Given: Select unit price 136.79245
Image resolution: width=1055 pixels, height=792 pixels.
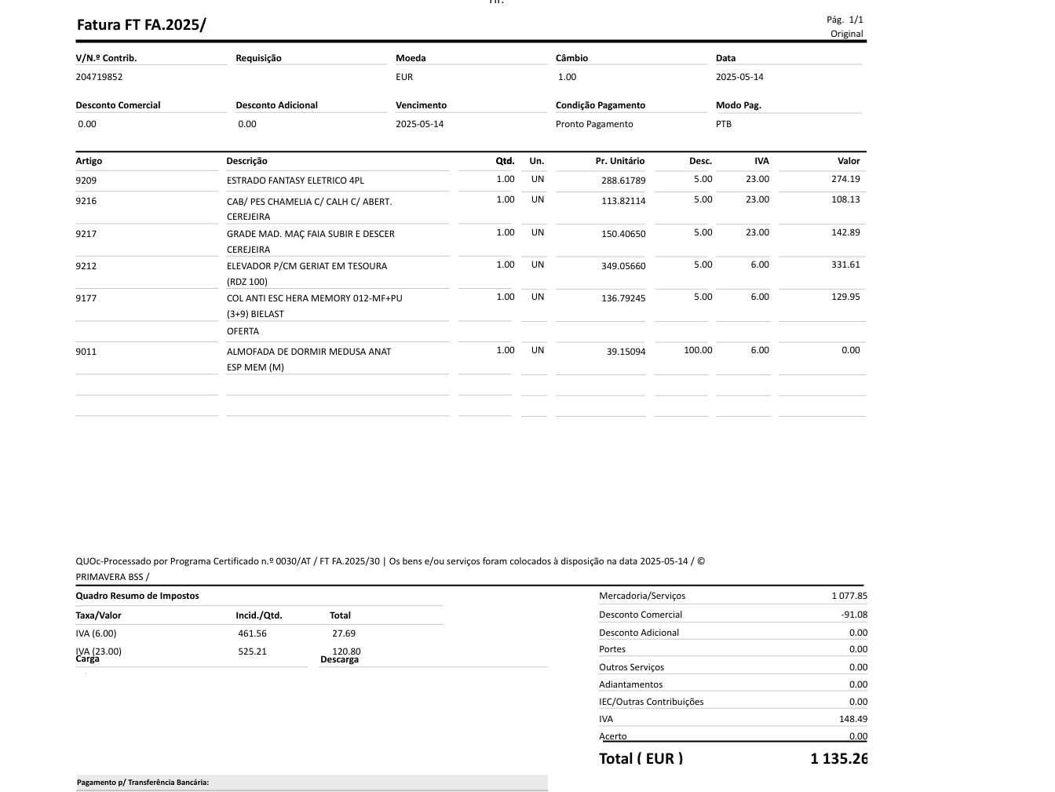Looking at the screenshot, I should point(623,298).
